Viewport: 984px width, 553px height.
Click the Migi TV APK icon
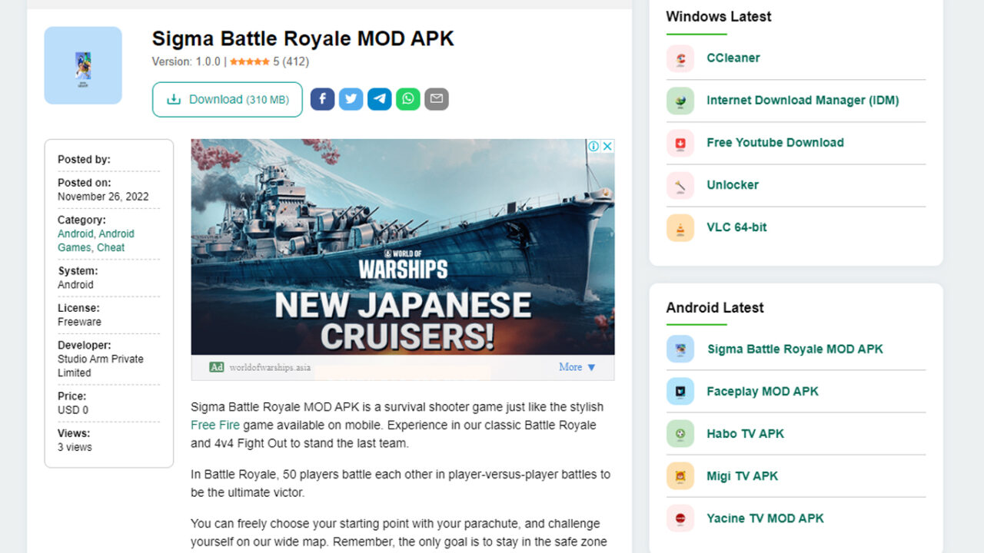pyautogui.click(x=680, y=475)
